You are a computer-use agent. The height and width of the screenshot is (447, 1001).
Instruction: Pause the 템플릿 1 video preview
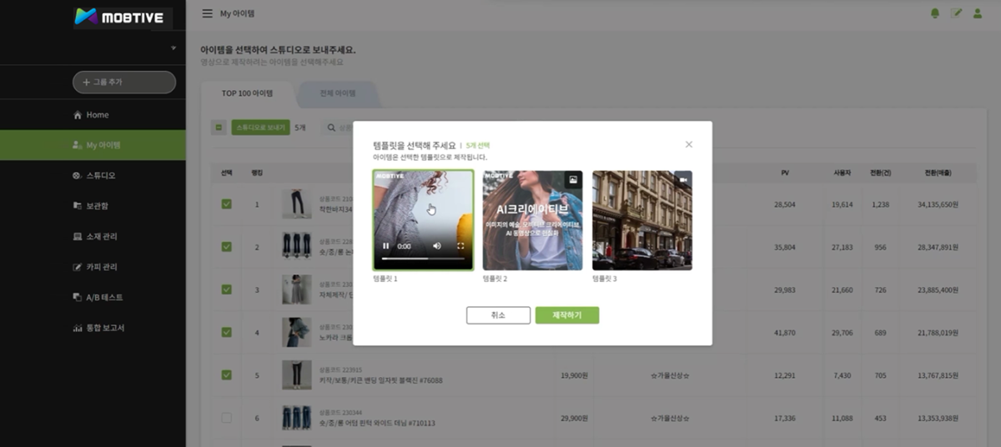click(385, 246)
